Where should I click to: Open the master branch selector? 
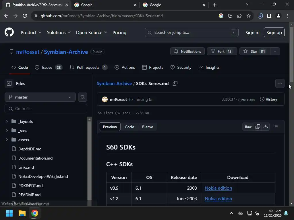coord(40,97)
